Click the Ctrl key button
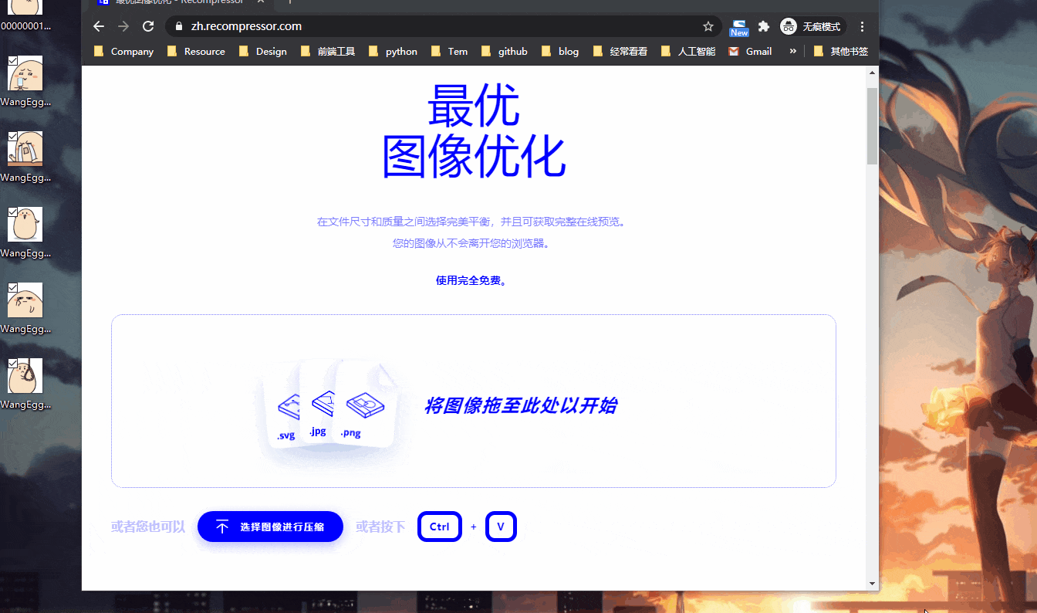Image resolution: width=1037 pixels, height=613 pixels. pyautogui.click(x=440, y=527)
